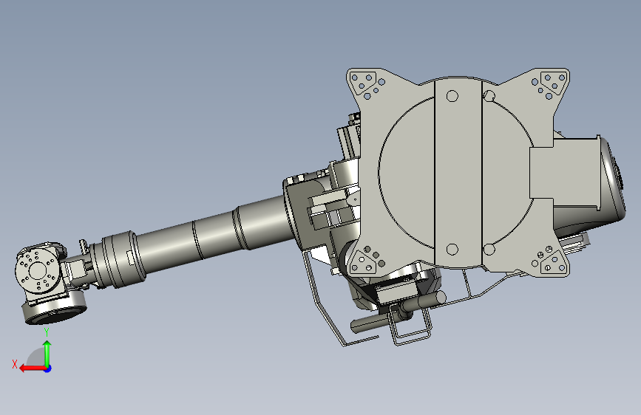This screenshot has width=641, height=415.
Task: Click the green Y axis arrow of the triad
Action: [47, 353]
